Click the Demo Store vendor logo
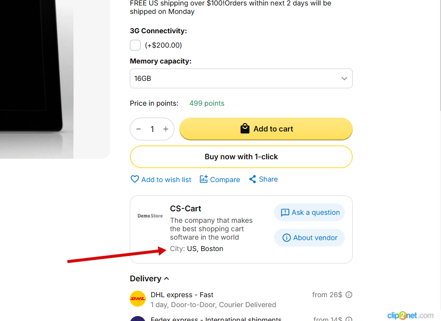 pyautogui.click(x=150, y=216)
